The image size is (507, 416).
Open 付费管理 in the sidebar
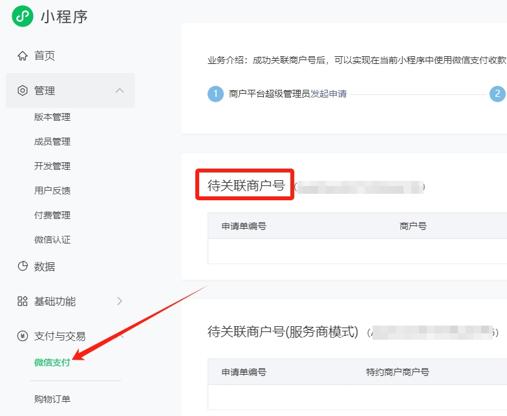coord(52,215)
